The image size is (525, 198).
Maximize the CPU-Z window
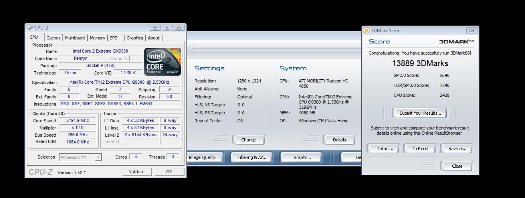(x=167, y=27)
